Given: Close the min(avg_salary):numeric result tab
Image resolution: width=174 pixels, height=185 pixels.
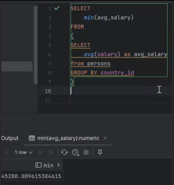Looking at the screenshot, I should 105,138.
